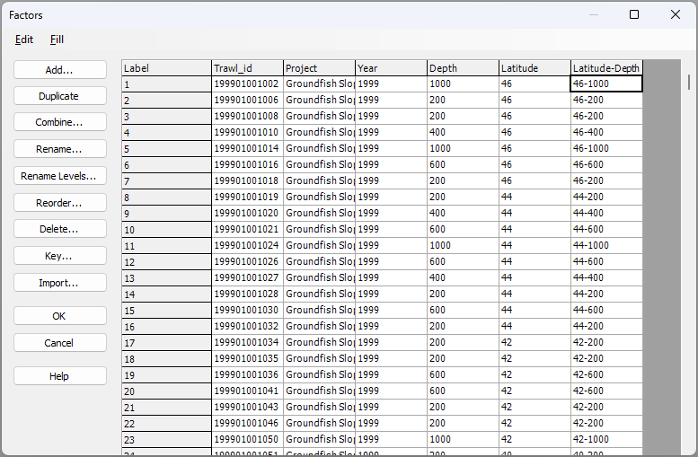Select the Latitude-Depth column header
Screen dimensions: 698x457
[606, 68]
